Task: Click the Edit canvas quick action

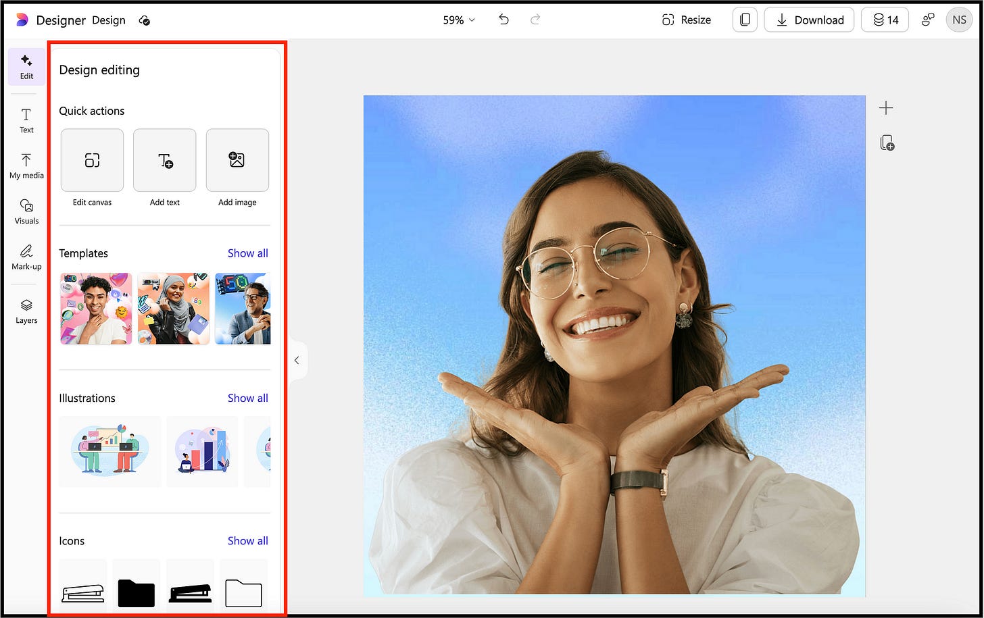Action: click(92, 160)
